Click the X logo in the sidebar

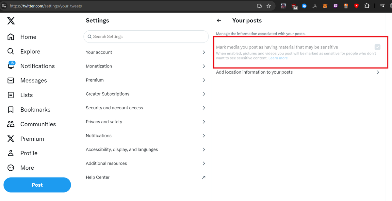pyautogui.click(x=11, y=21)
